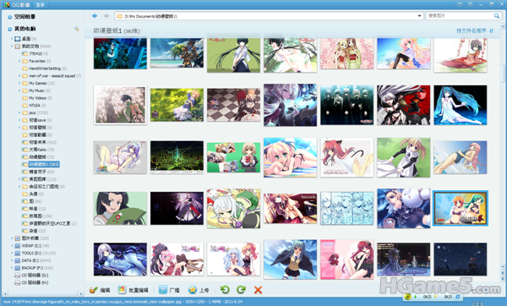Select the 初音save folder
507x306 pixels.
click(37, 120)
